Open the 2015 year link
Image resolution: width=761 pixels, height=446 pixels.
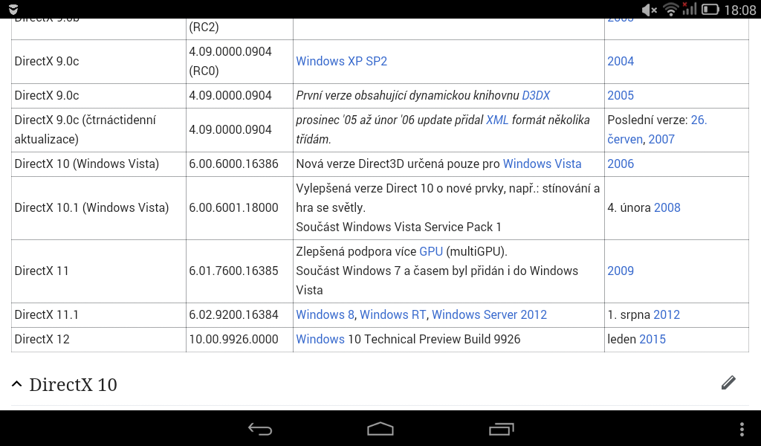tap(652, 339)
